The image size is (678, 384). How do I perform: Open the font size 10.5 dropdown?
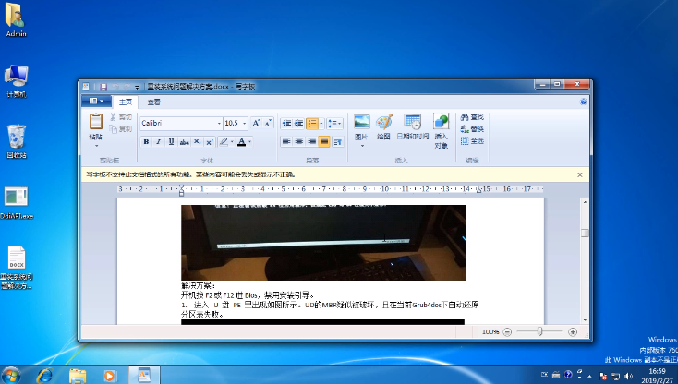pyautogui.click(x=244, y=123)
